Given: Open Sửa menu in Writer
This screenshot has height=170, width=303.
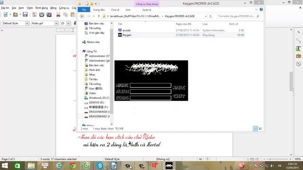Looking at the screenshot, I should click(14, 8).
